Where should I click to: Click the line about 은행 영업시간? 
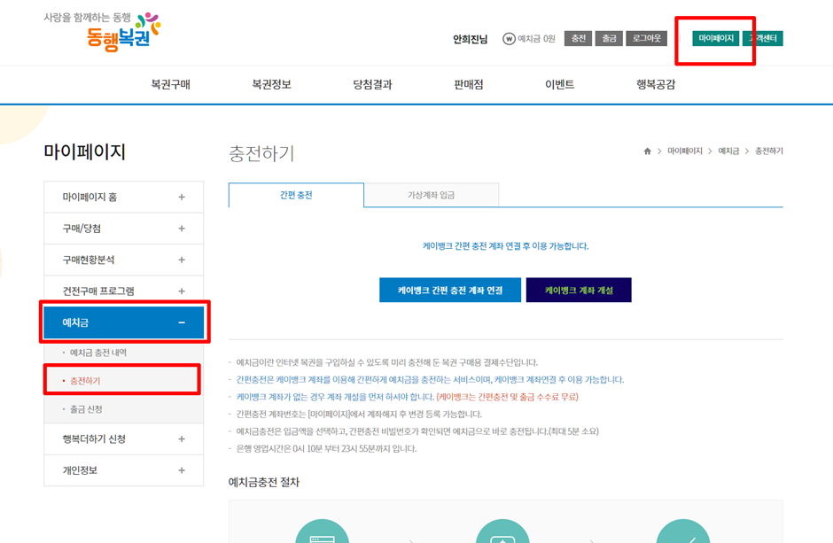pyautogui.click(x=326, y=449)
